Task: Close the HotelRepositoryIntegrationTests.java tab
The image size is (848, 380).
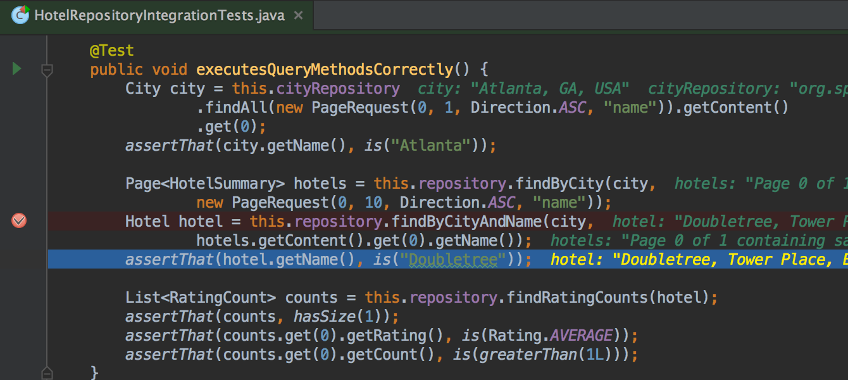Action: click(x=298, y=16)
